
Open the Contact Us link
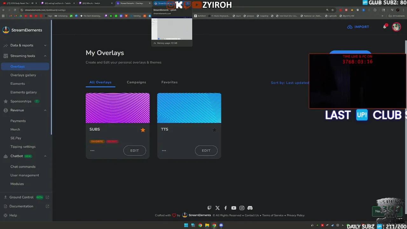[x=252, y=215]
